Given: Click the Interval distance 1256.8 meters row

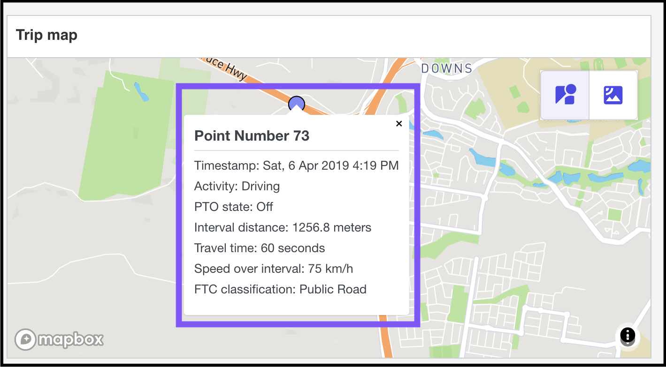Looking at the screenshot, I should [x=283, y=227].
